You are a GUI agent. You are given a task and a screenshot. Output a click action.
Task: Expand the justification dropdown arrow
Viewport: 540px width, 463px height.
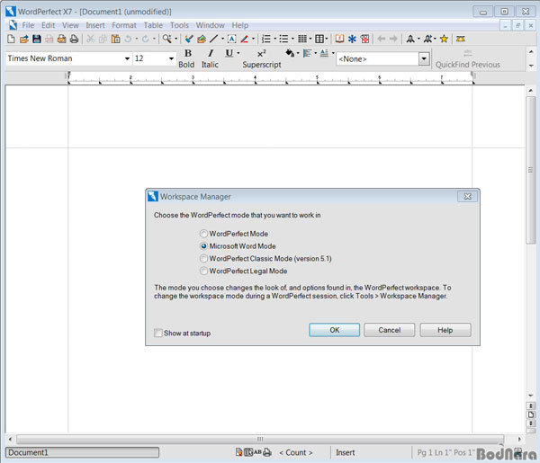click(315, 53)
